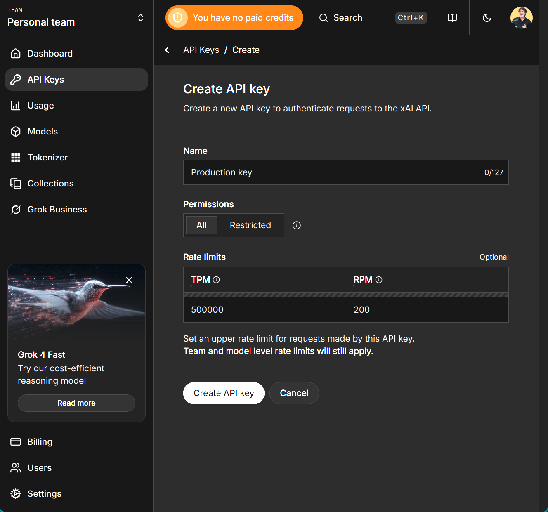Click the back arrow next to API Keys
548x512 pixels.
(x=168, y=50)
